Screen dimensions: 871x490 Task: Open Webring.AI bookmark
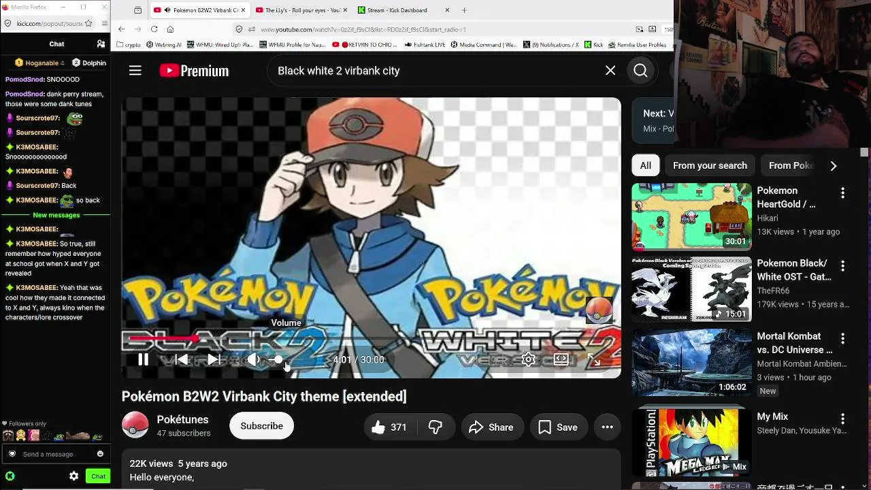click(x=163, y=45)
